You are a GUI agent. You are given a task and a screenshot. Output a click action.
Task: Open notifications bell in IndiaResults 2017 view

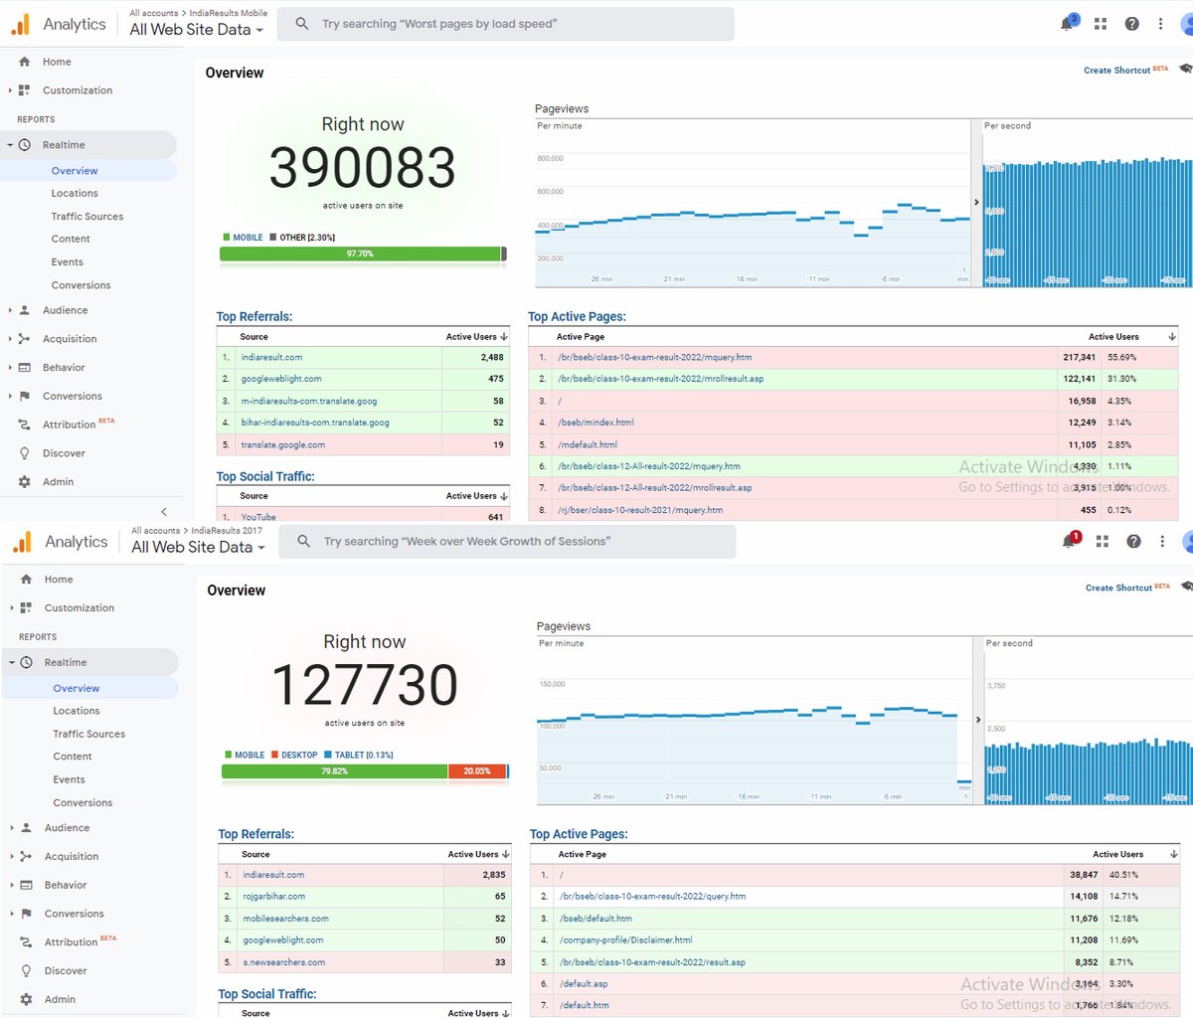pyautogui.click(x=1069, y=541)
